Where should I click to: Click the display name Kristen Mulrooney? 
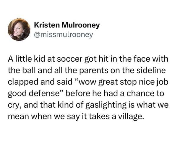(x=67, y=25)
